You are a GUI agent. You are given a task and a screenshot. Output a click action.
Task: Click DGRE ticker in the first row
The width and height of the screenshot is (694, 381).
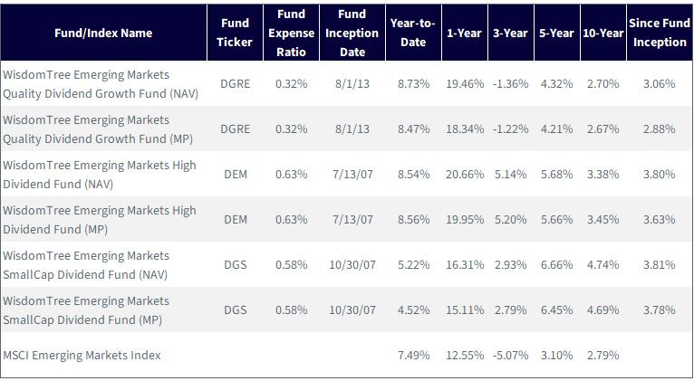235,84
